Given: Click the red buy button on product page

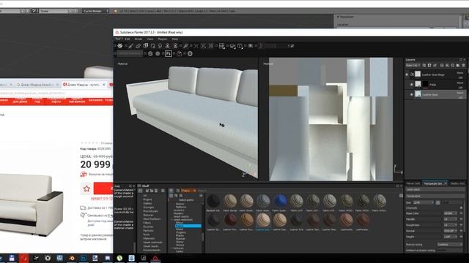Looking at the screenshot, I should click(x=103, y=188).
